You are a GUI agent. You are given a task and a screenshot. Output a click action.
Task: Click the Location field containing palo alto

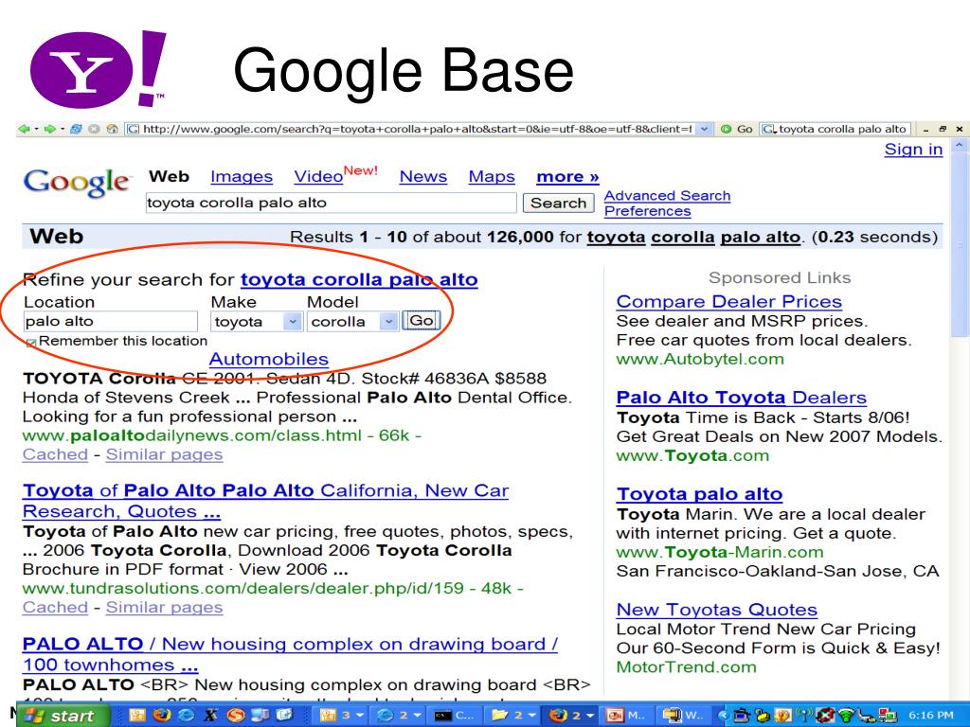110,322
